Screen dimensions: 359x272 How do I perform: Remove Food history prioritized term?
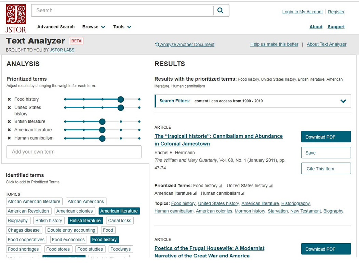coord(9,99)
